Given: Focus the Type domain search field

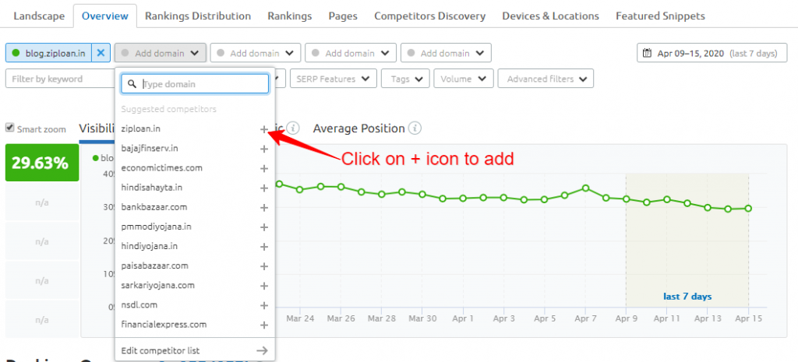Looking at the screenshot, I should click(x=195, y=84).
